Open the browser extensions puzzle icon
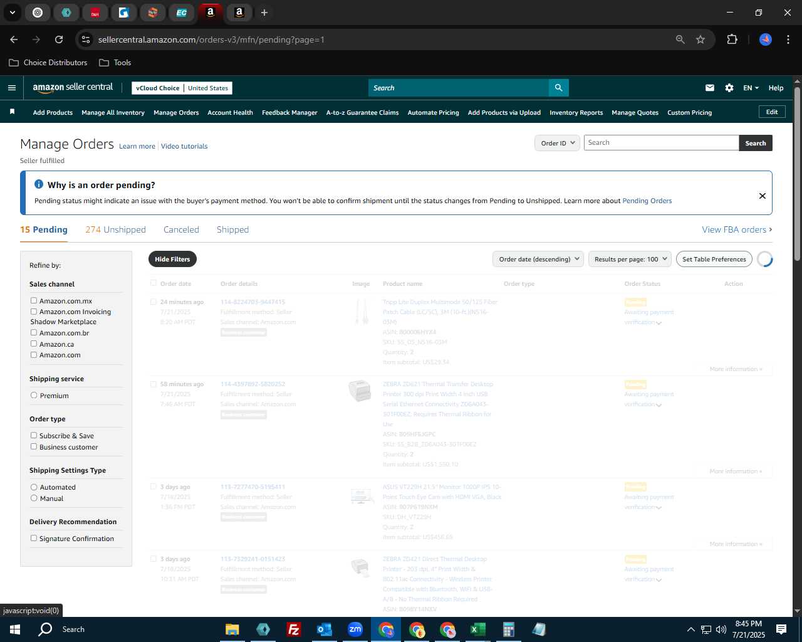The width and height of the screenshot is (802, 642). [x=732, y=39]
